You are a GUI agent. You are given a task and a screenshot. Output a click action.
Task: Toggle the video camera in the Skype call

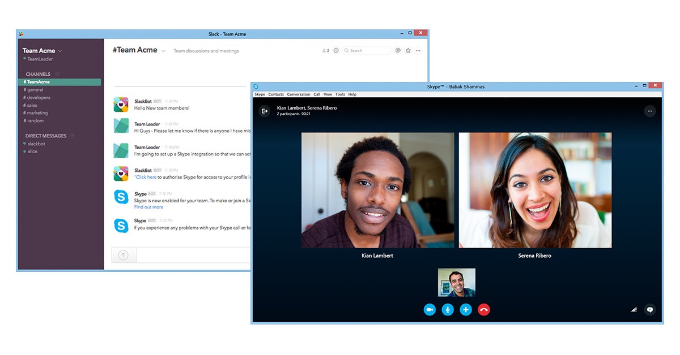click(430, 309)
